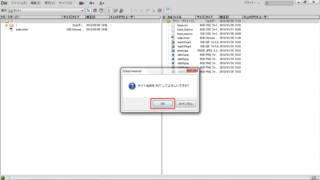The width and height of the screenshot is (320, 180).
Task: Close the Dreamweaver dialog with X
Action: point(192,70)
